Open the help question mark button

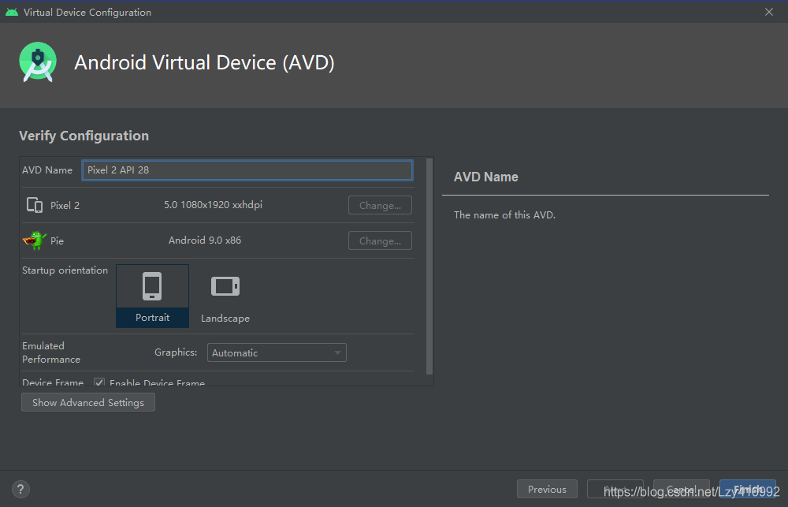[x=20, y=489]
